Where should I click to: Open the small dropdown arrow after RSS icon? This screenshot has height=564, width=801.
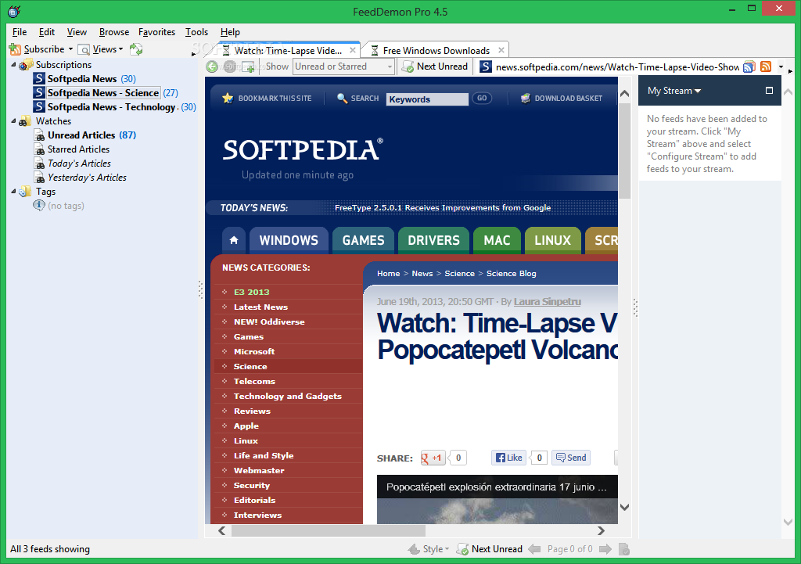pyautogui.click(x=781, y=67)
